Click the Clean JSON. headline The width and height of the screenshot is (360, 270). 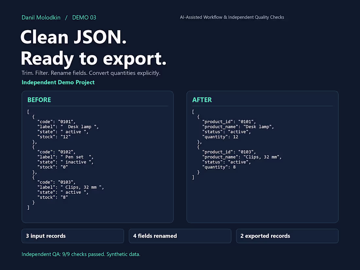pyautogui.click(x=73, y=37)
